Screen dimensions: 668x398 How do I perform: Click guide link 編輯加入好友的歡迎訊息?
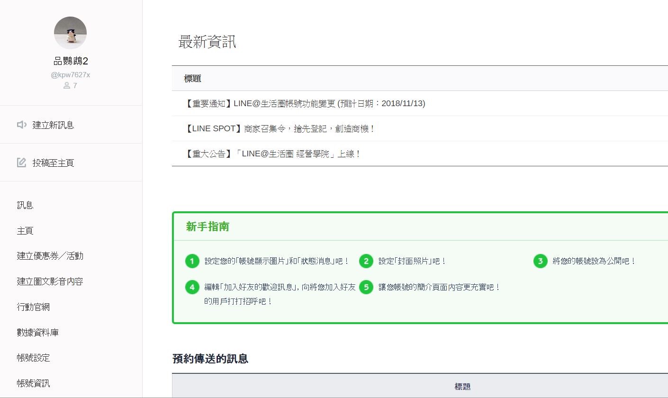pyautogui.click(x=280, y=294)
